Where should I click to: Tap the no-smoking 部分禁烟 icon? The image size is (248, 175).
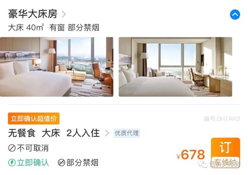[61, 163]
